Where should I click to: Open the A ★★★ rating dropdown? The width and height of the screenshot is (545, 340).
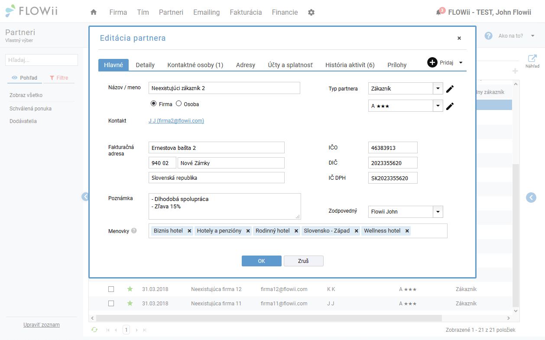point(438,106)
